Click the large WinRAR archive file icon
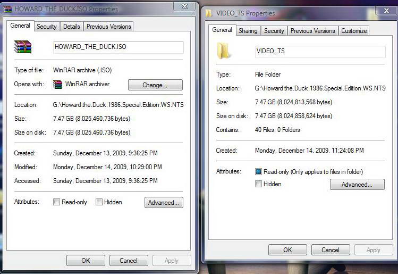Image resolution: width=398 pixels, height=274 pixels. [x=23, y=47]
